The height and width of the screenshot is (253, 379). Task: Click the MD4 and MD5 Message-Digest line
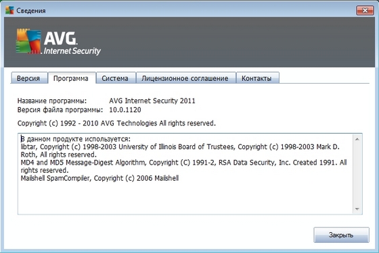(183, 166)
